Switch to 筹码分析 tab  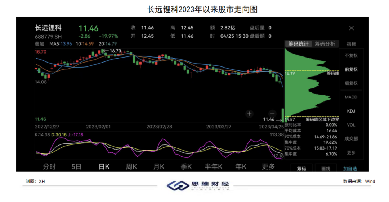point(325,44)
